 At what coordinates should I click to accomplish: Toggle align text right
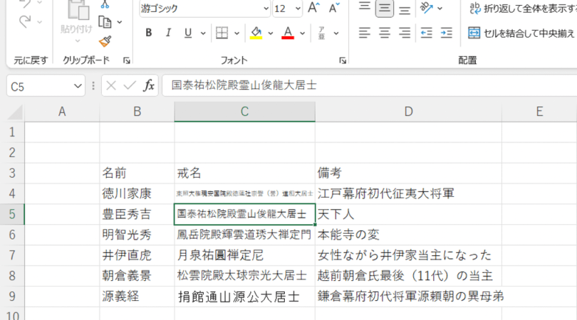405,33
